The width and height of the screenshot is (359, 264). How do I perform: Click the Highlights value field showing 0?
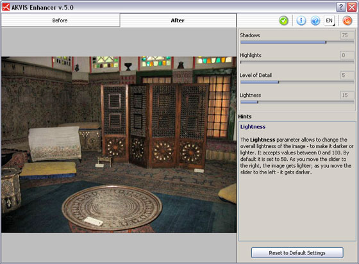[x=347, y=55]
